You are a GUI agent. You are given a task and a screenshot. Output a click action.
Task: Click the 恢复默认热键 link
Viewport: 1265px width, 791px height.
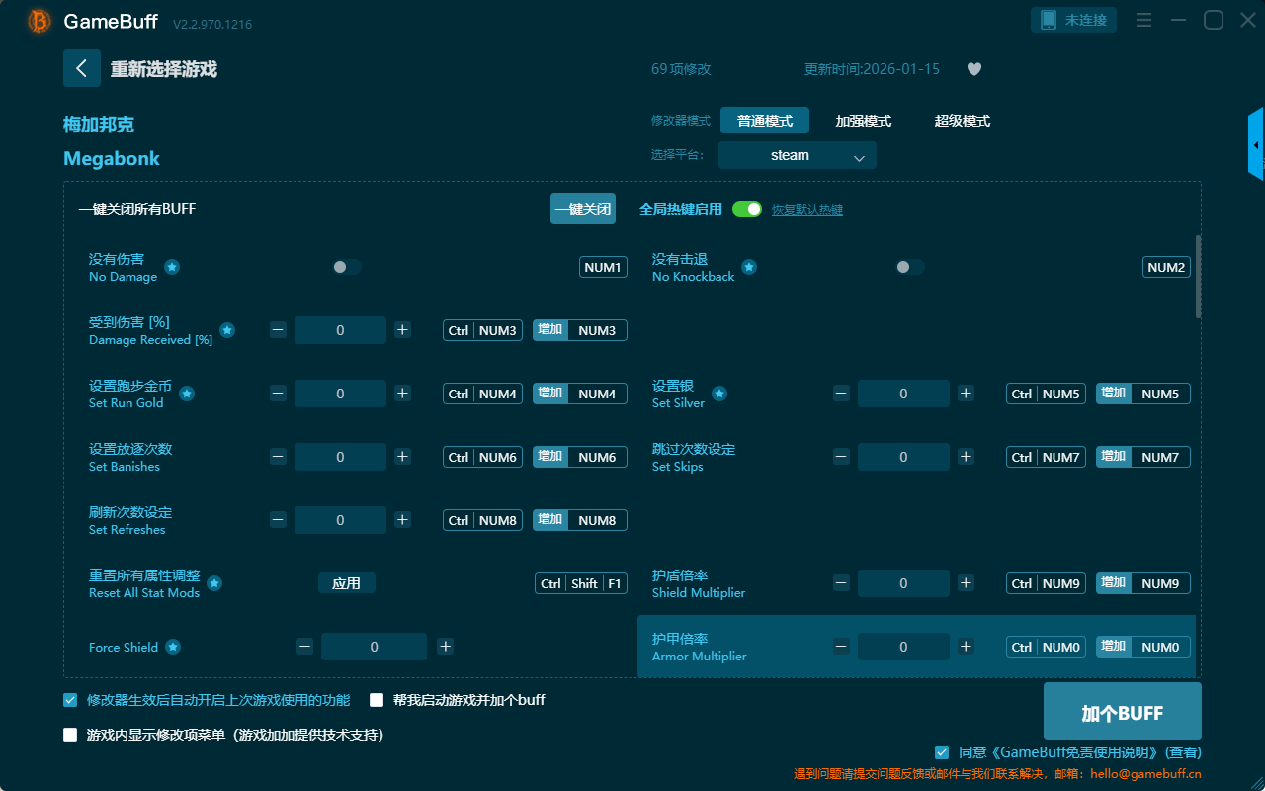[x=806, y=210]
